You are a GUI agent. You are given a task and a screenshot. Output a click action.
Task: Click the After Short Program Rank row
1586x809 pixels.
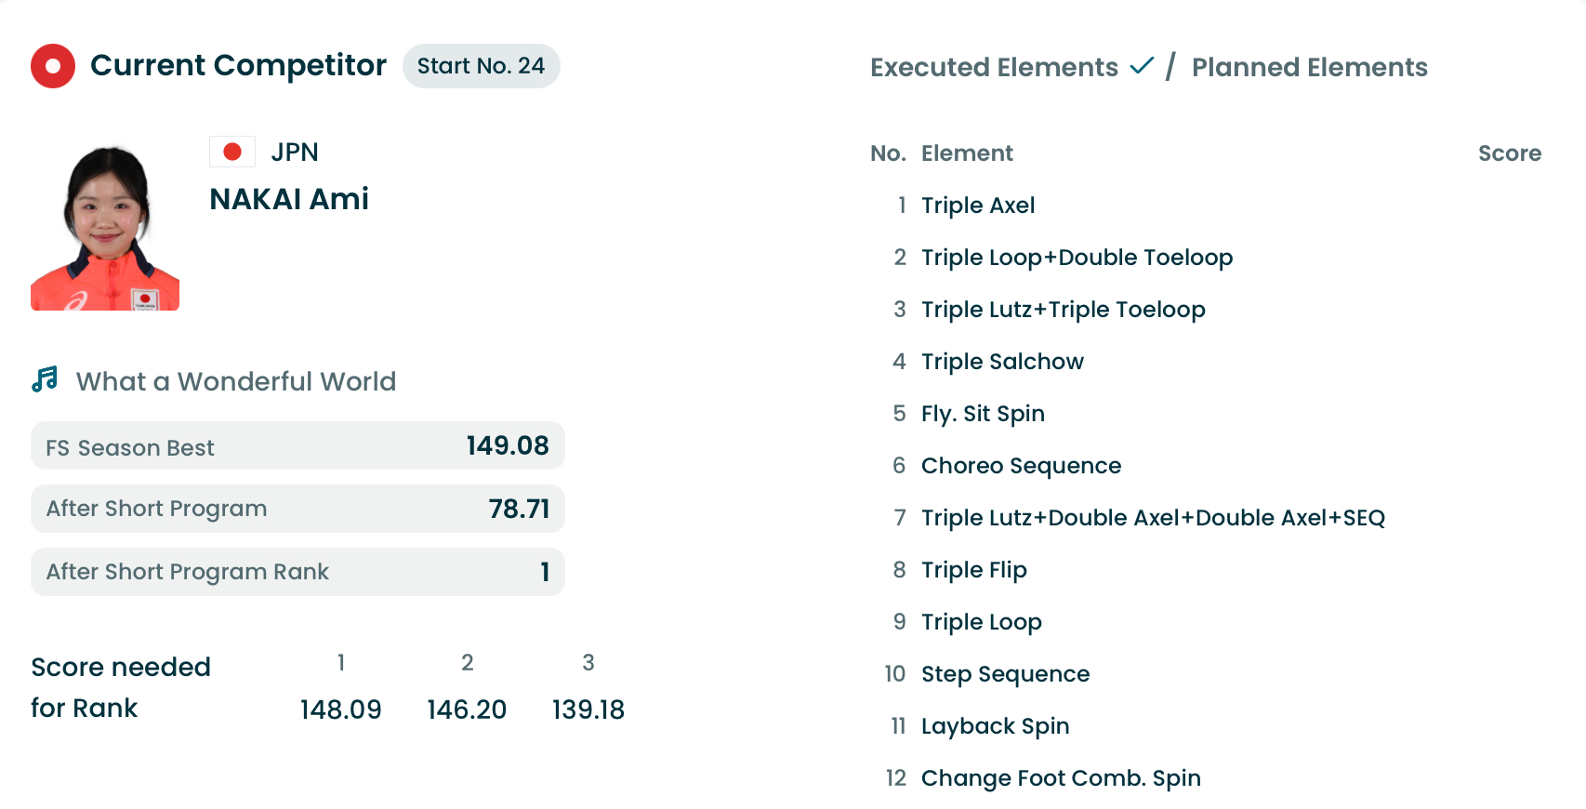tap(297, 572)
